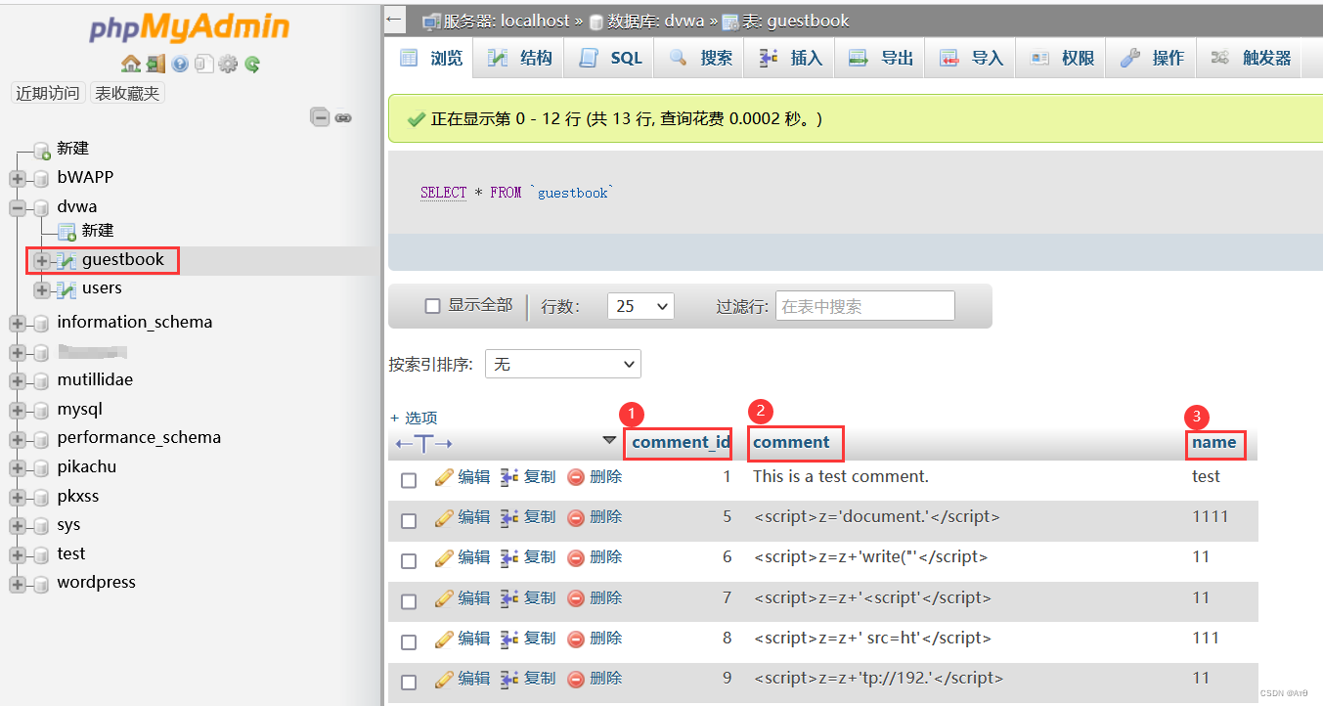Tick checkbox for comment_id 9 row

409,682
